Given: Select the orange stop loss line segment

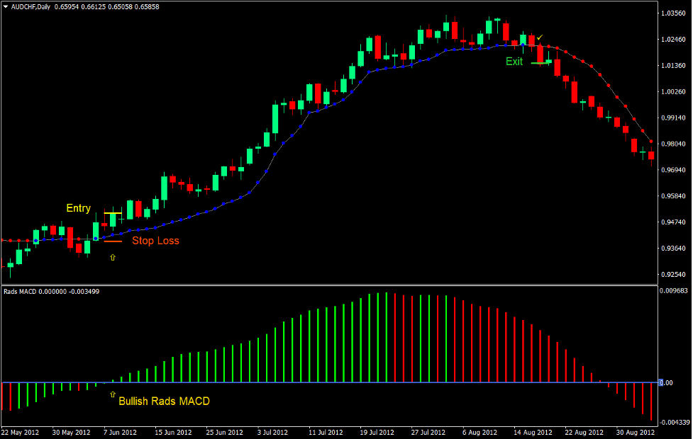Looking at the screenshot, I should [113, 241].
